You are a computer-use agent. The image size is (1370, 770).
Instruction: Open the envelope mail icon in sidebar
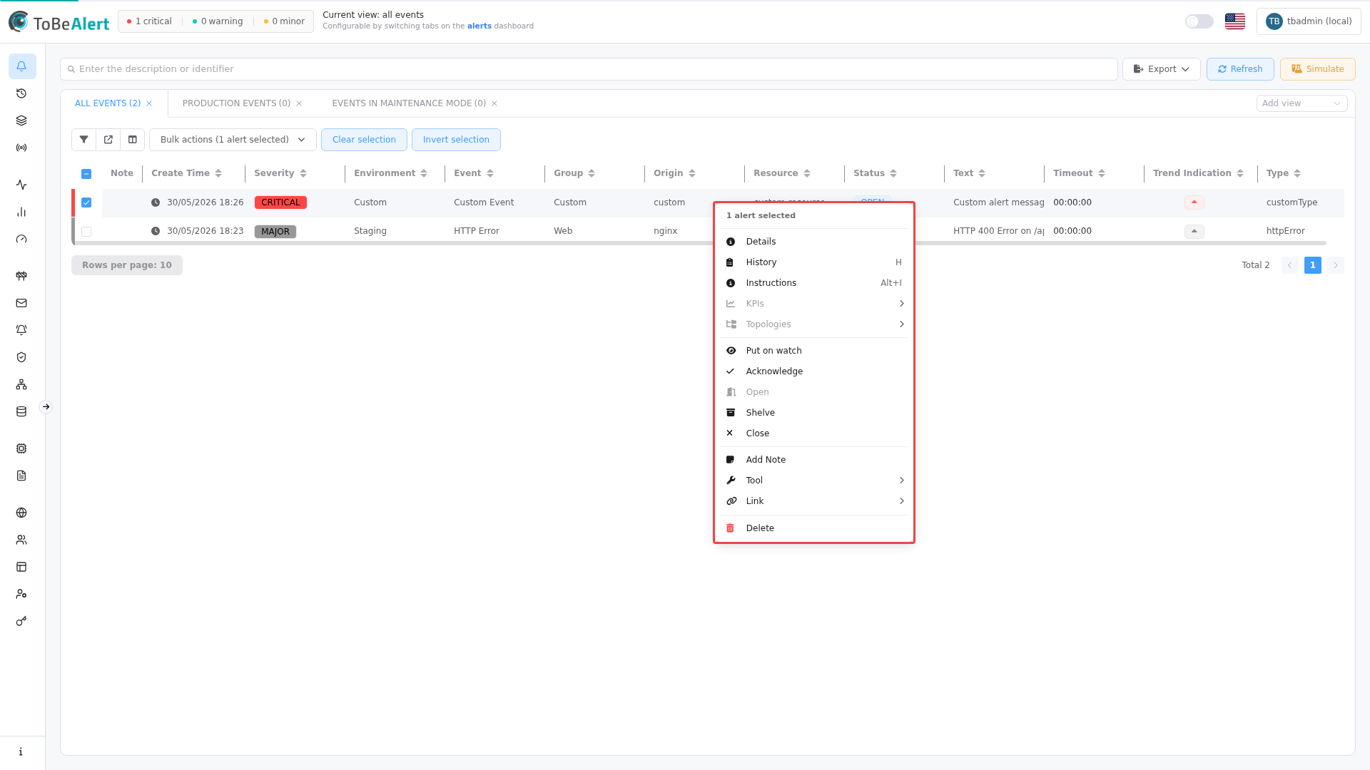click(x=21, y=303)
